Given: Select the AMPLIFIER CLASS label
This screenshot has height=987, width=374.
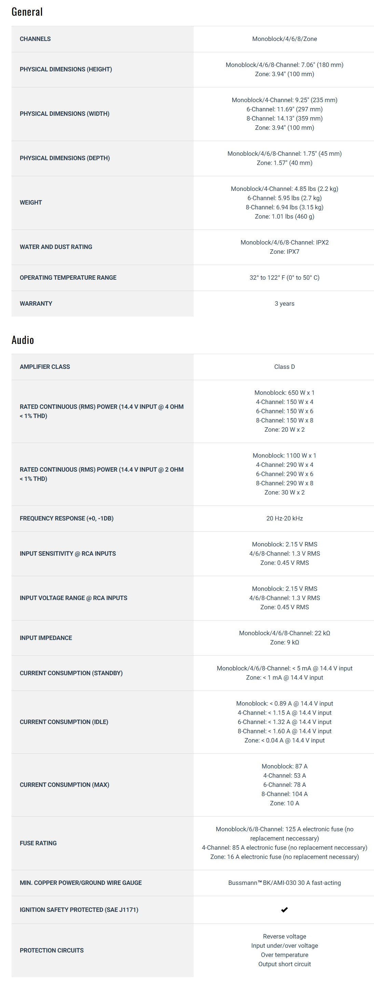Looking at the screenshot, I should (x=45, y=367).
